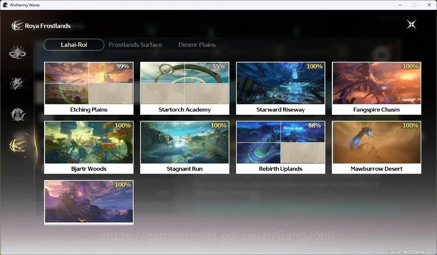Viewport: 437px width, 255px height.
Task: Open the unlabeled purple tower area card
Action: coord(89,202)
